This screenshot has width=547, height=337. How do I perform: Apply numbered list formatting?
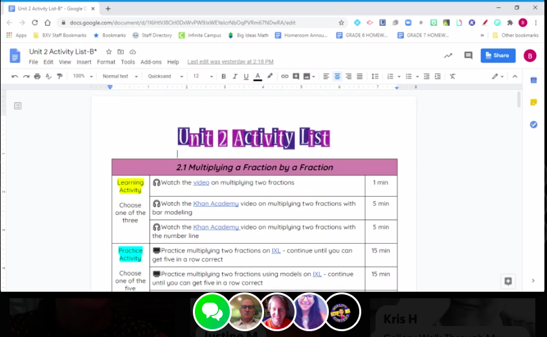coord(390,76)
